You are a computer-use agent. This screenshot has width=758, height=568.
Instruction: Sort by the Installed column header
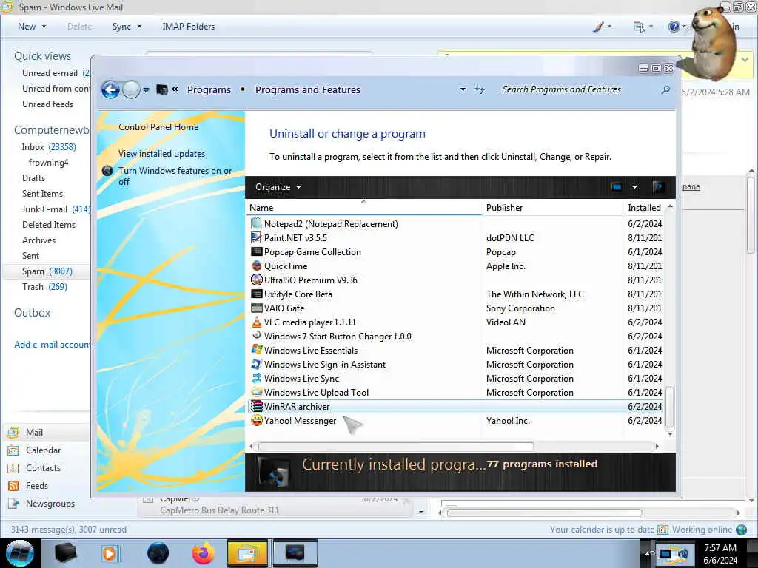pos(645,208)
